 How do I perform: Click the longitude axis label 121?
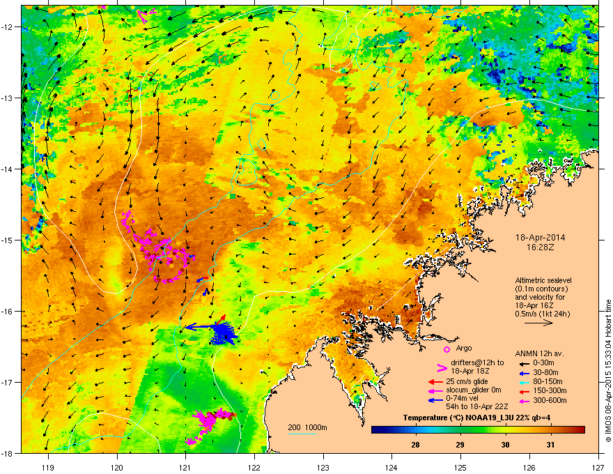point(185,467)
